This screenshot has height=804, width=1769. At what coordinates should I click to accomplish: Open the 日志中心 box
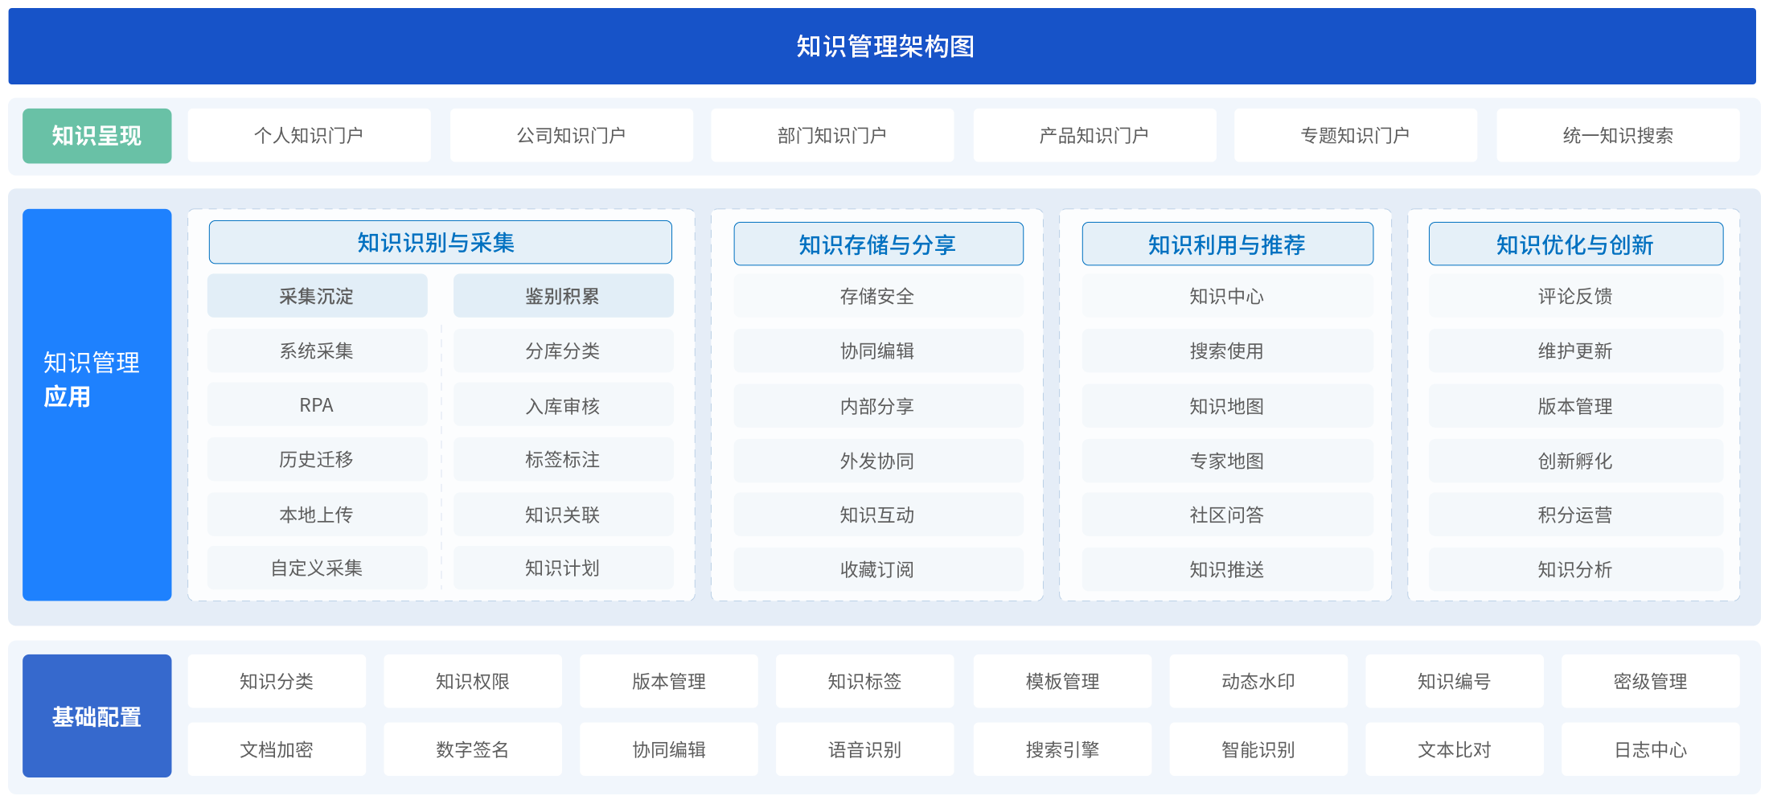1650,749
